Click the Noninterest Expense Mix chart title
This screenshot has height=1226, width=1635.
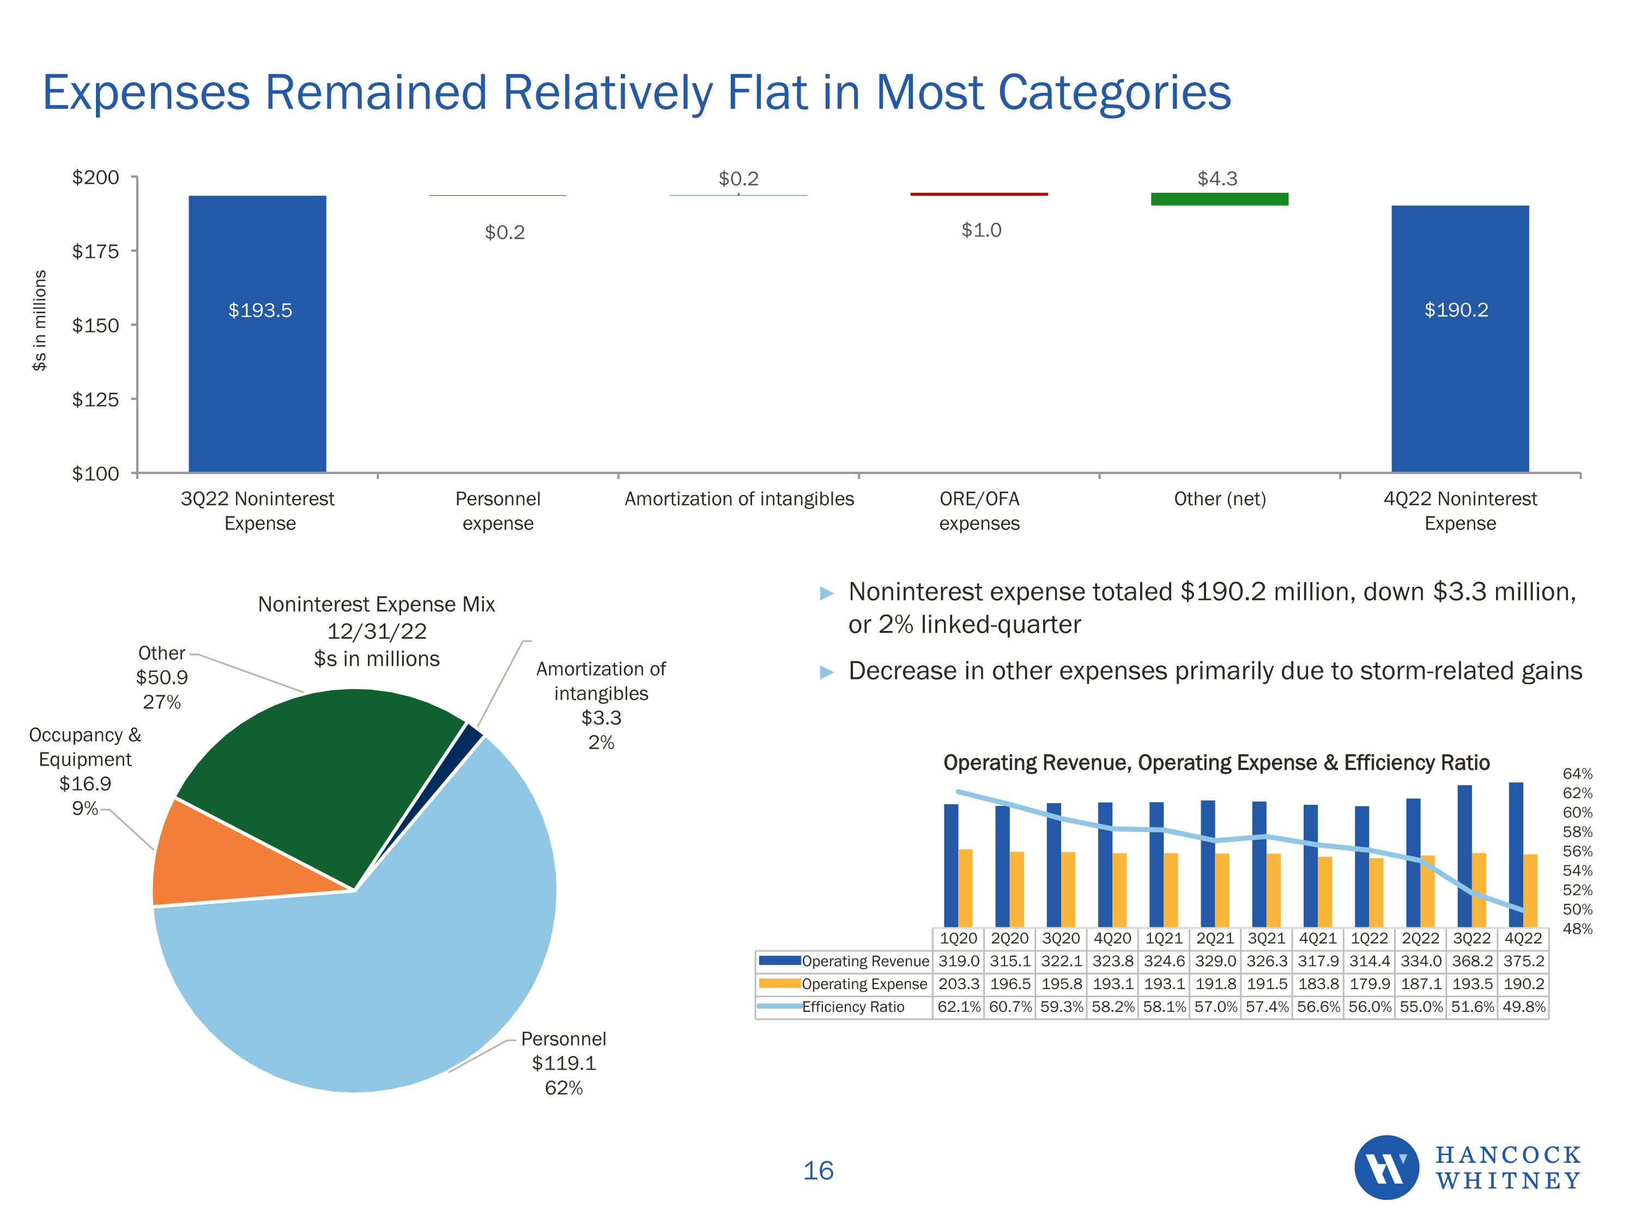coord(376,604)
